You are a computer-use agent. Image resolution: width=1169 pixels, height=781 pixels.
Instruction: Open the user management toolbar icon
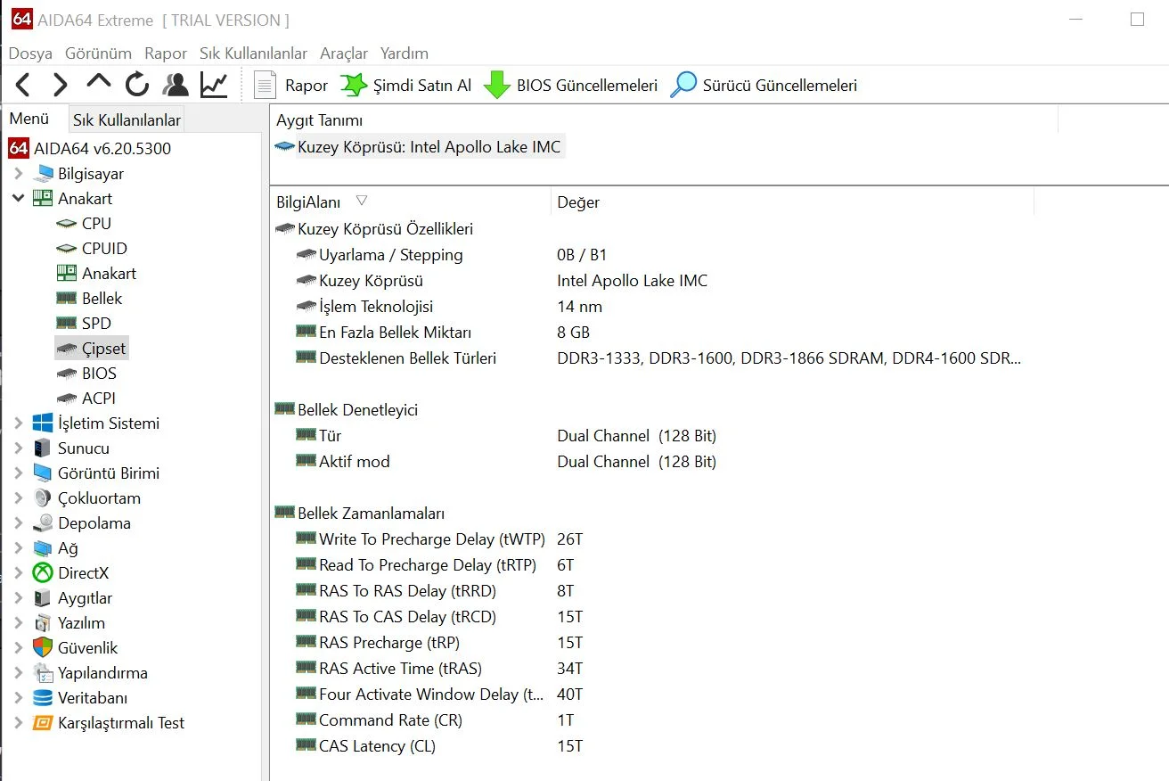click(x=176, y=86)
